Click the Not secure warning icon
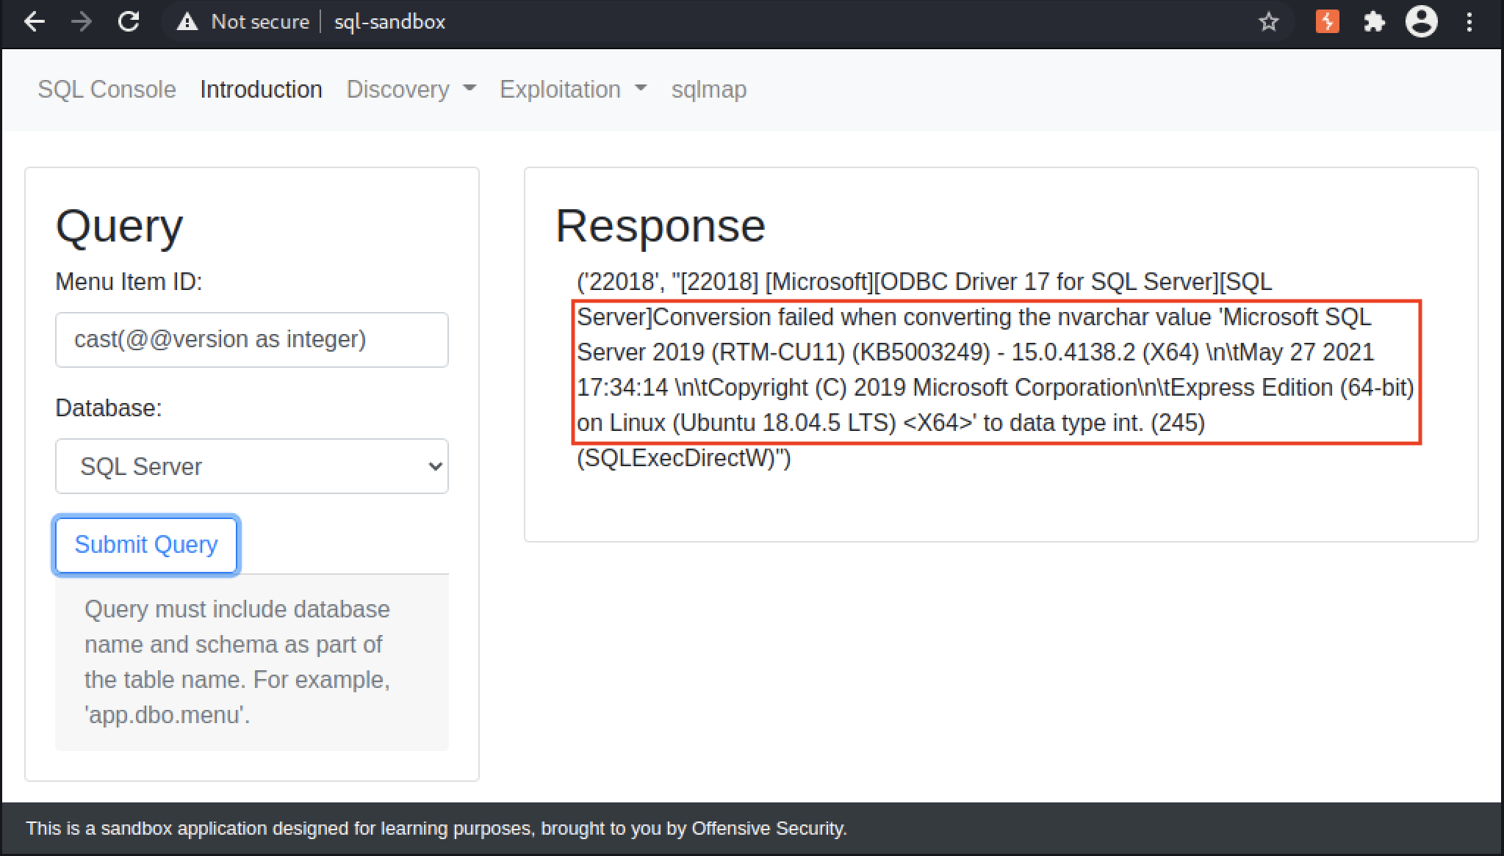Image resolution: width=1504 pixels, height=856 pixels. tap(187, 22)
